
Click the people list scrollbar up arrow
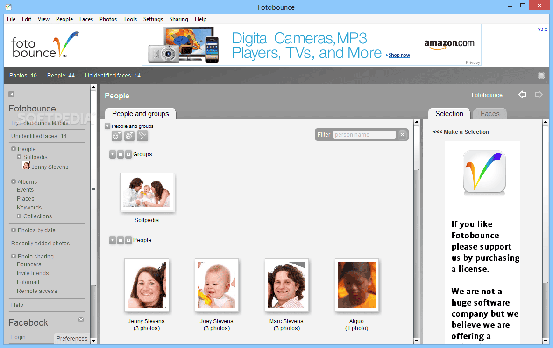[x=417, y=122]
